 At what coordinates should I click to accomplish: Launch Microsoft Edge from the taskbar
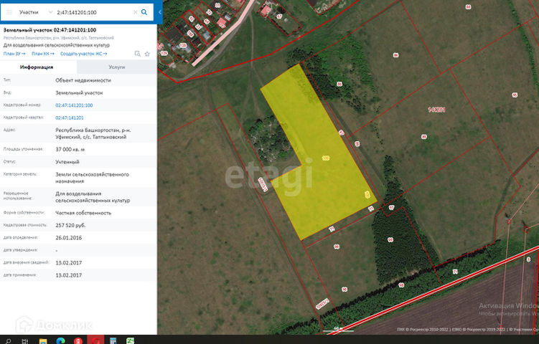60,340
